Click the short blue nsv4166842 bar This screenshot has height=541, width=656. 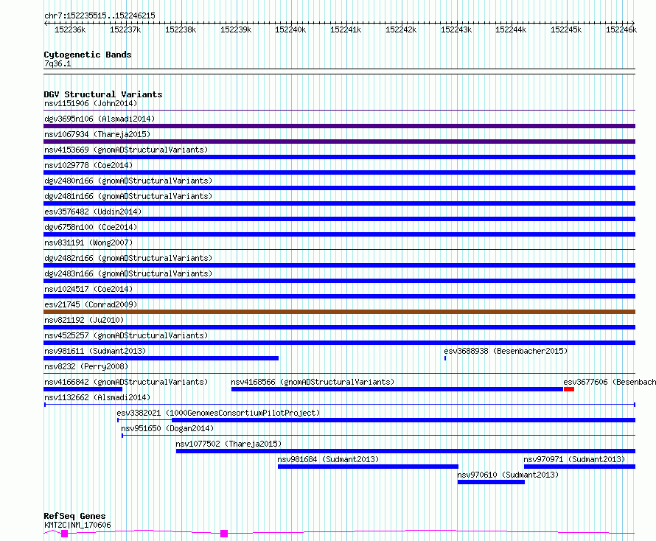coord(83,389)
